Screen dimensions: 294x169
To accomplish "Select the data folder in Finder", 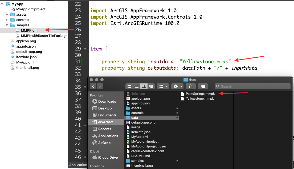I will [x=152, y=117].
